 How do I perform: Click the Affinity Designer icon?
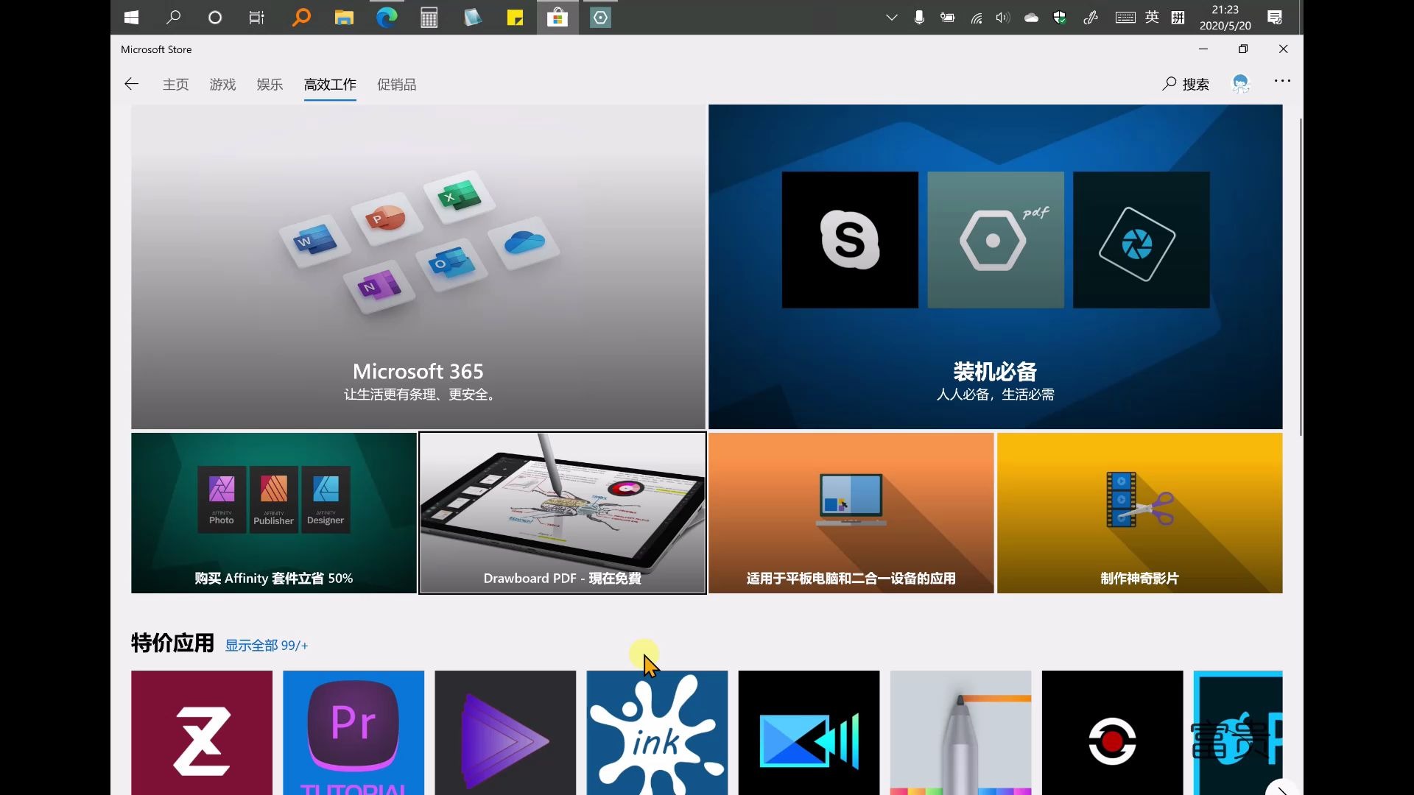[326, 499]
